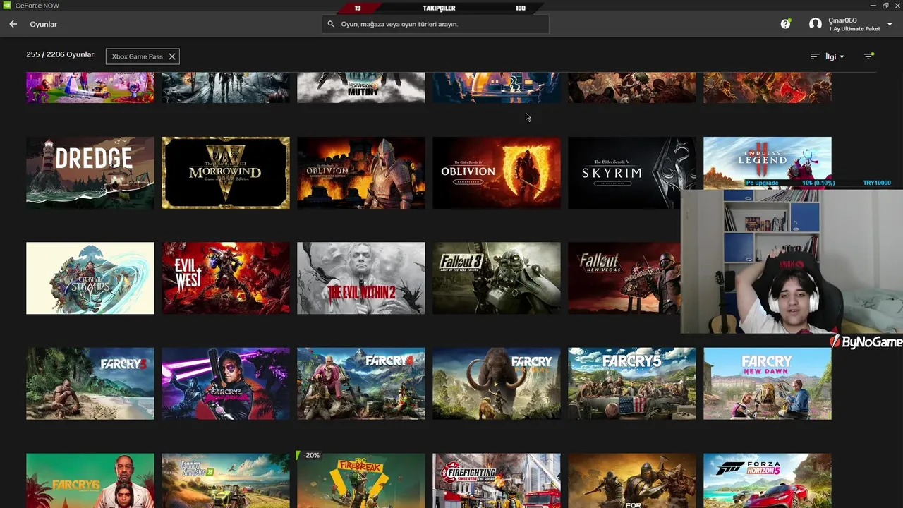Open the Forza Horizon 5 tile
The width and height of the screenshot is (903, 508).
768,480
